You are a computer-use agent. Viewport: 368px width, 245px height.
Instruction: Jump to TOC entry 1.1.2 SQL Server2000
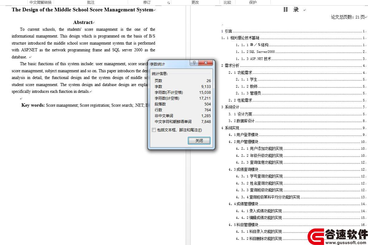point(301,52)
